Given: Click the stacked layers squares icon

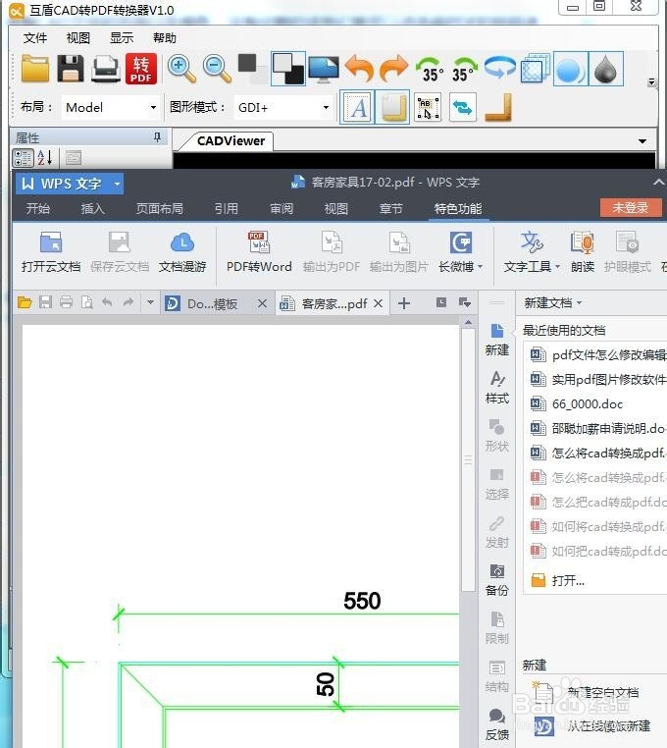Looking at the screenshot, I should point(535,69).
